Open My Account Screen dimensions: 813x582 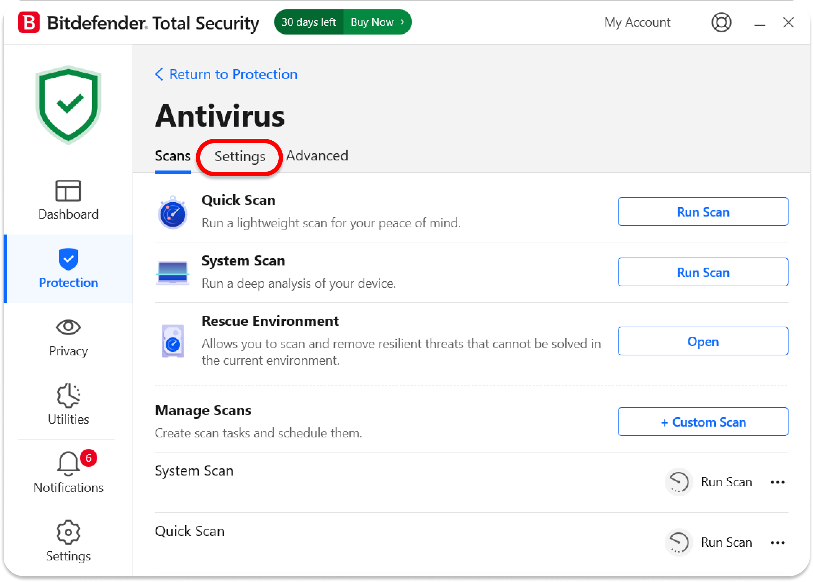(637, 22)
